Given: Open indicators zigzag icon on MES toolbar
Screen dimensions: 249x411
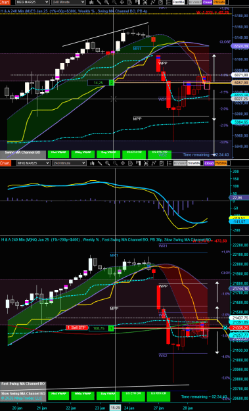Looking at the screenshot, I should pyautogui.click(x=152, y=2).
